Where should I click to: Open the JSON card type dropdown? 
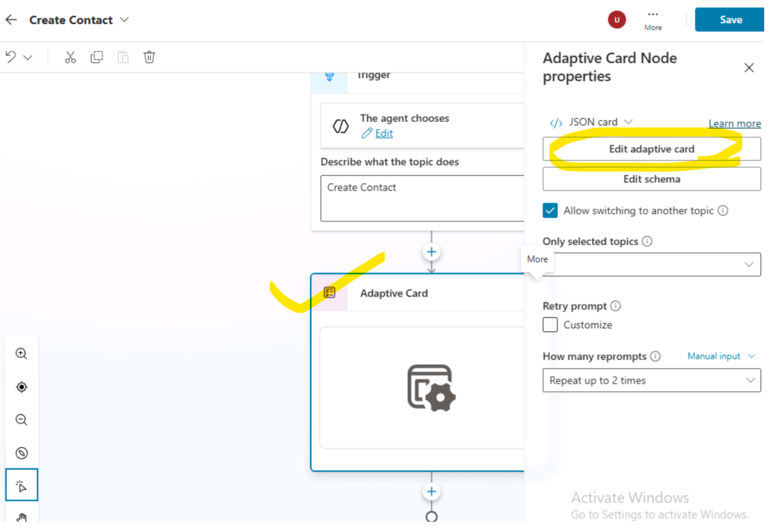coord(592,122)
